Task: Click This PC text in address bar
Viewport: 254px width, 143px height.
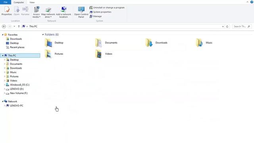Action: [x=33, y=27]
